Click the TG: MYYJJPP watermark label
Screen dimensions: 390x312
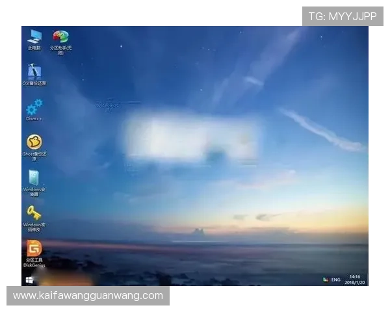click(343, 16)
